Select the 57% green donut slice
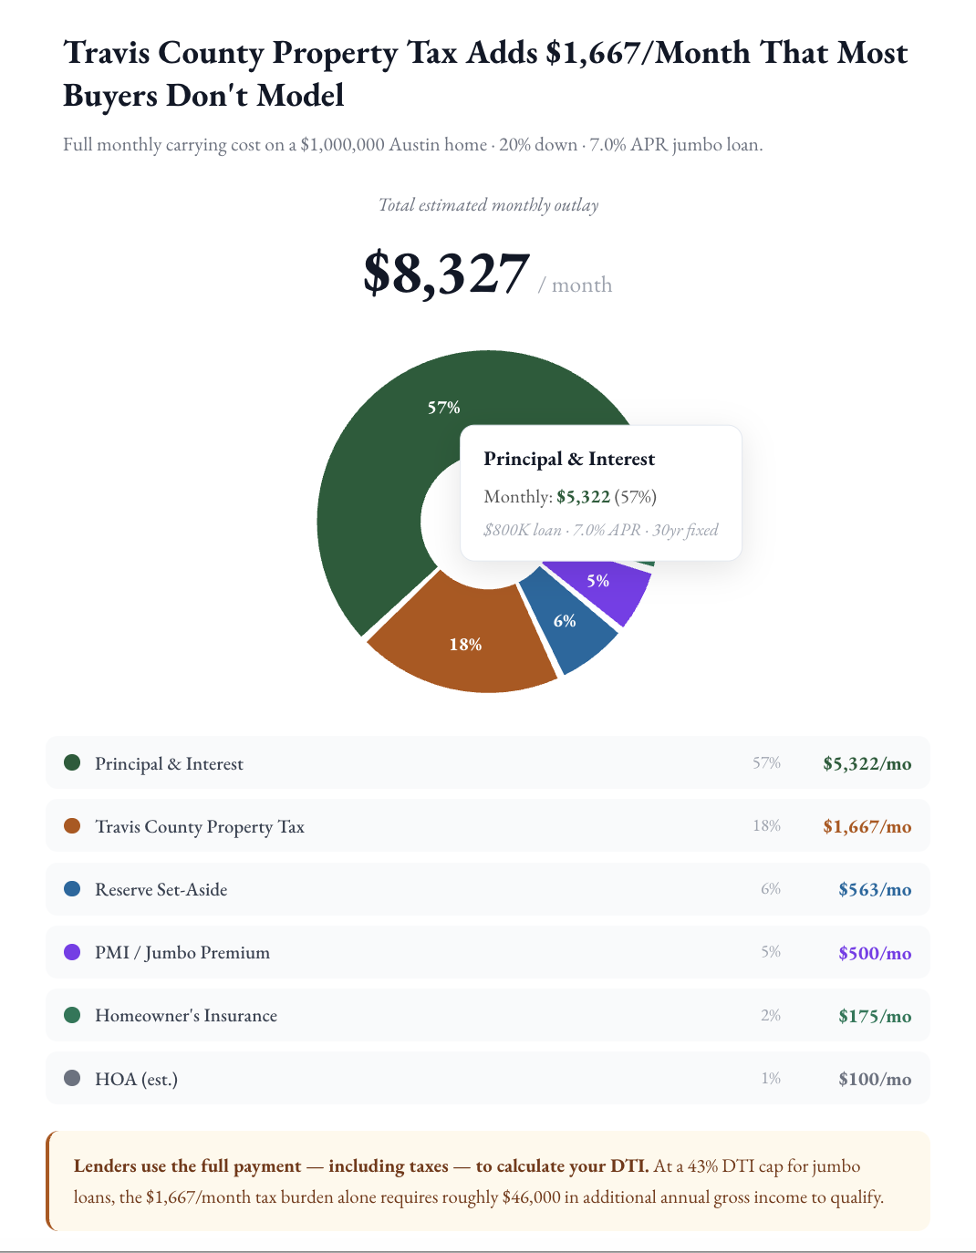The image size is (976, 1253). tap(383, 474)
